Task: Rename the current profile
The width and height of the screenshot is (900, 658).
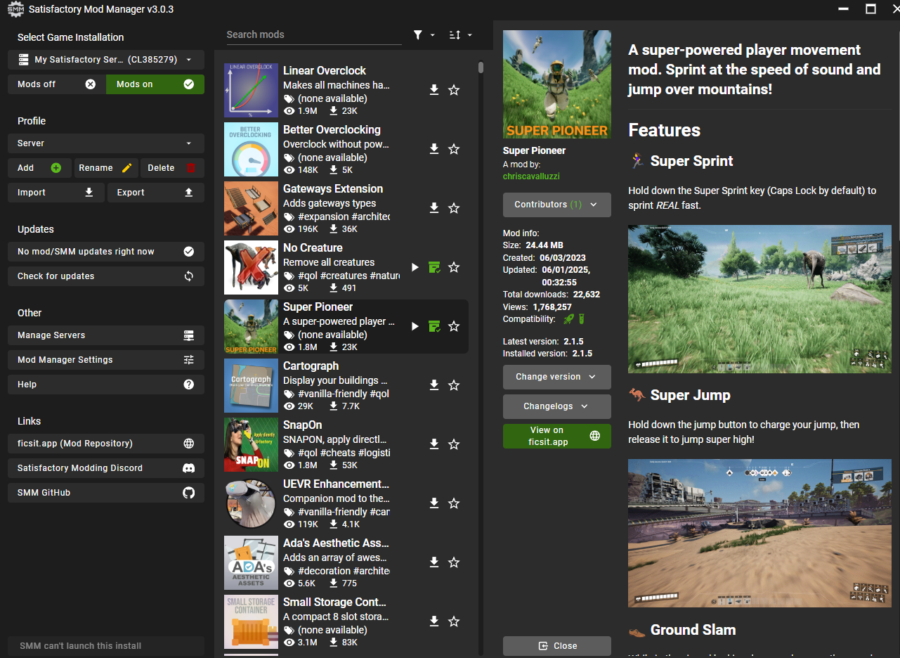Action: click(x=105, y=168)
